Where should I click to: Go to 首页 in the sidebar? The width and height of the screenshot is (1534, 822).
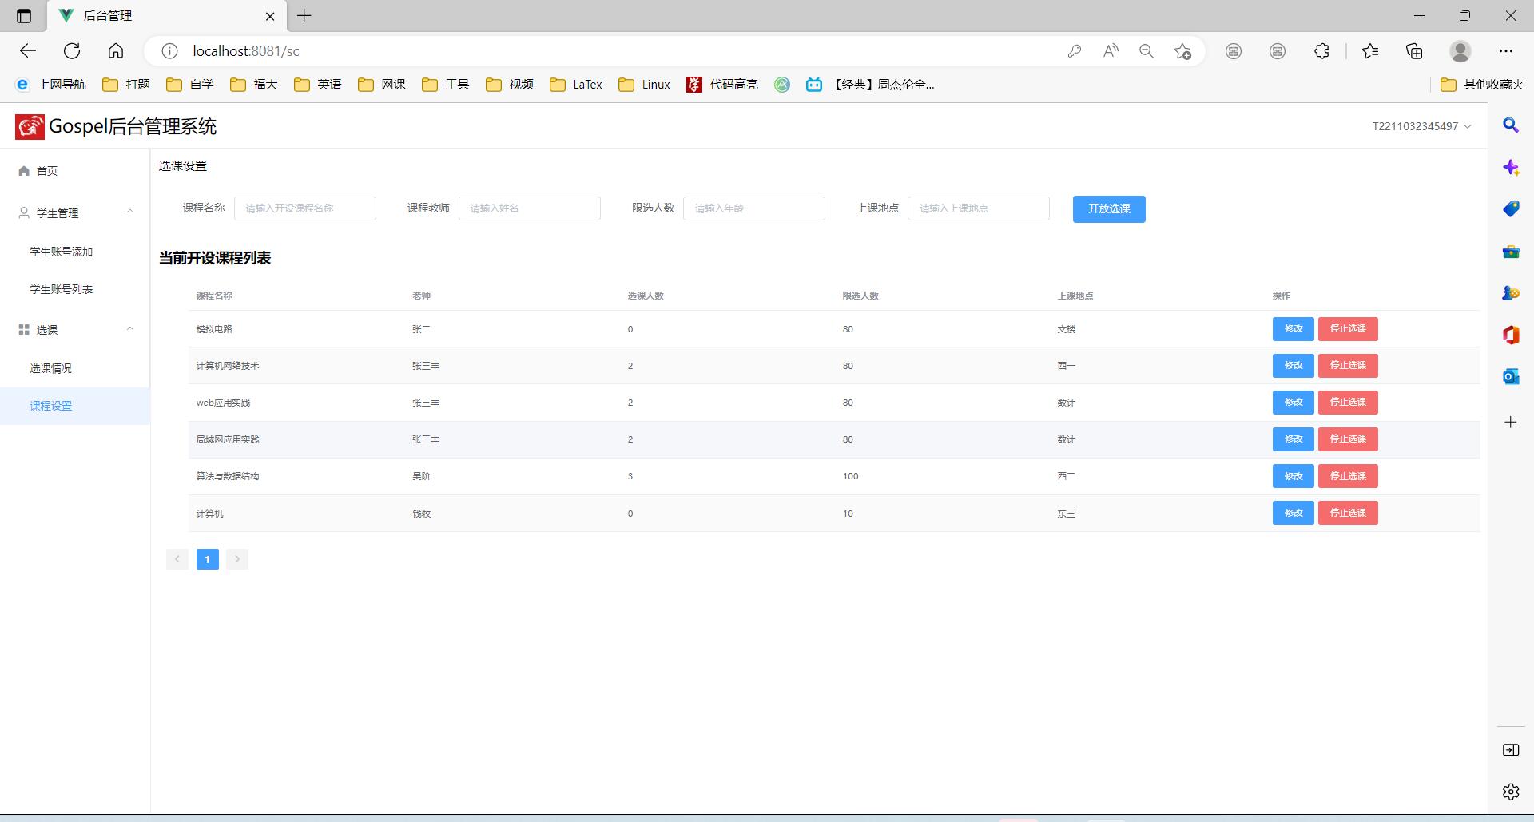[47, 171]
